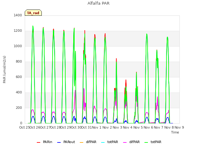
Task: Select the totPAR label beside cyan marker
Action: pos(113,142)
